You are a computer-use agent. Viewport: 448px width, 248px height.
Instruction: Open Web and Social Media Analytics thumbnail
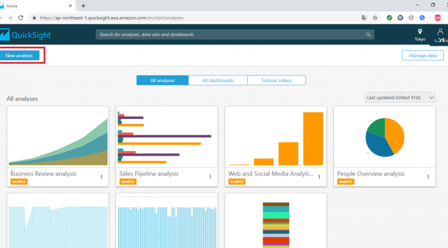(x=276, y=137)
